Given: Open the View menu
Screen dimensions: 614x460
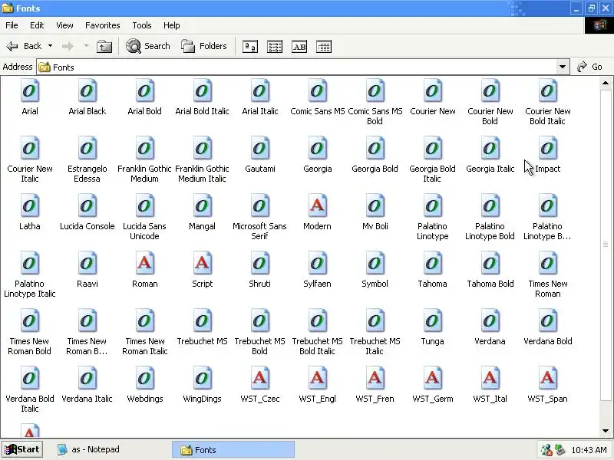Looking at the screenshot, I should pyautogui.click(x=64, y=25).
